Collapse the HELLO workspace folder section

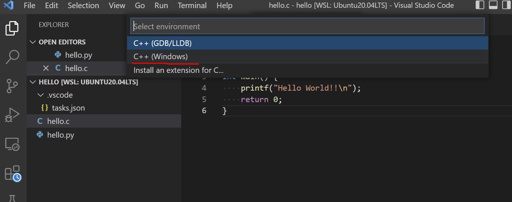coord(33,82)
